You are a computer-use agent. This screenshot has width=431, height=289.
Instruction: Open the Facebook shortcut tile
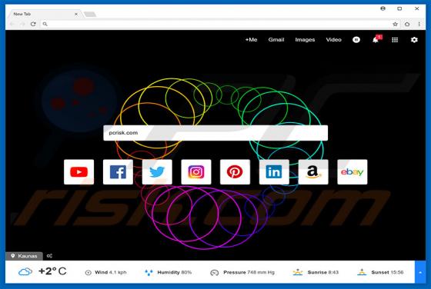[118, 172]
